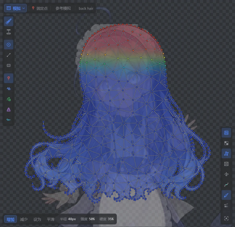Click the back hair label

[86, 8]
